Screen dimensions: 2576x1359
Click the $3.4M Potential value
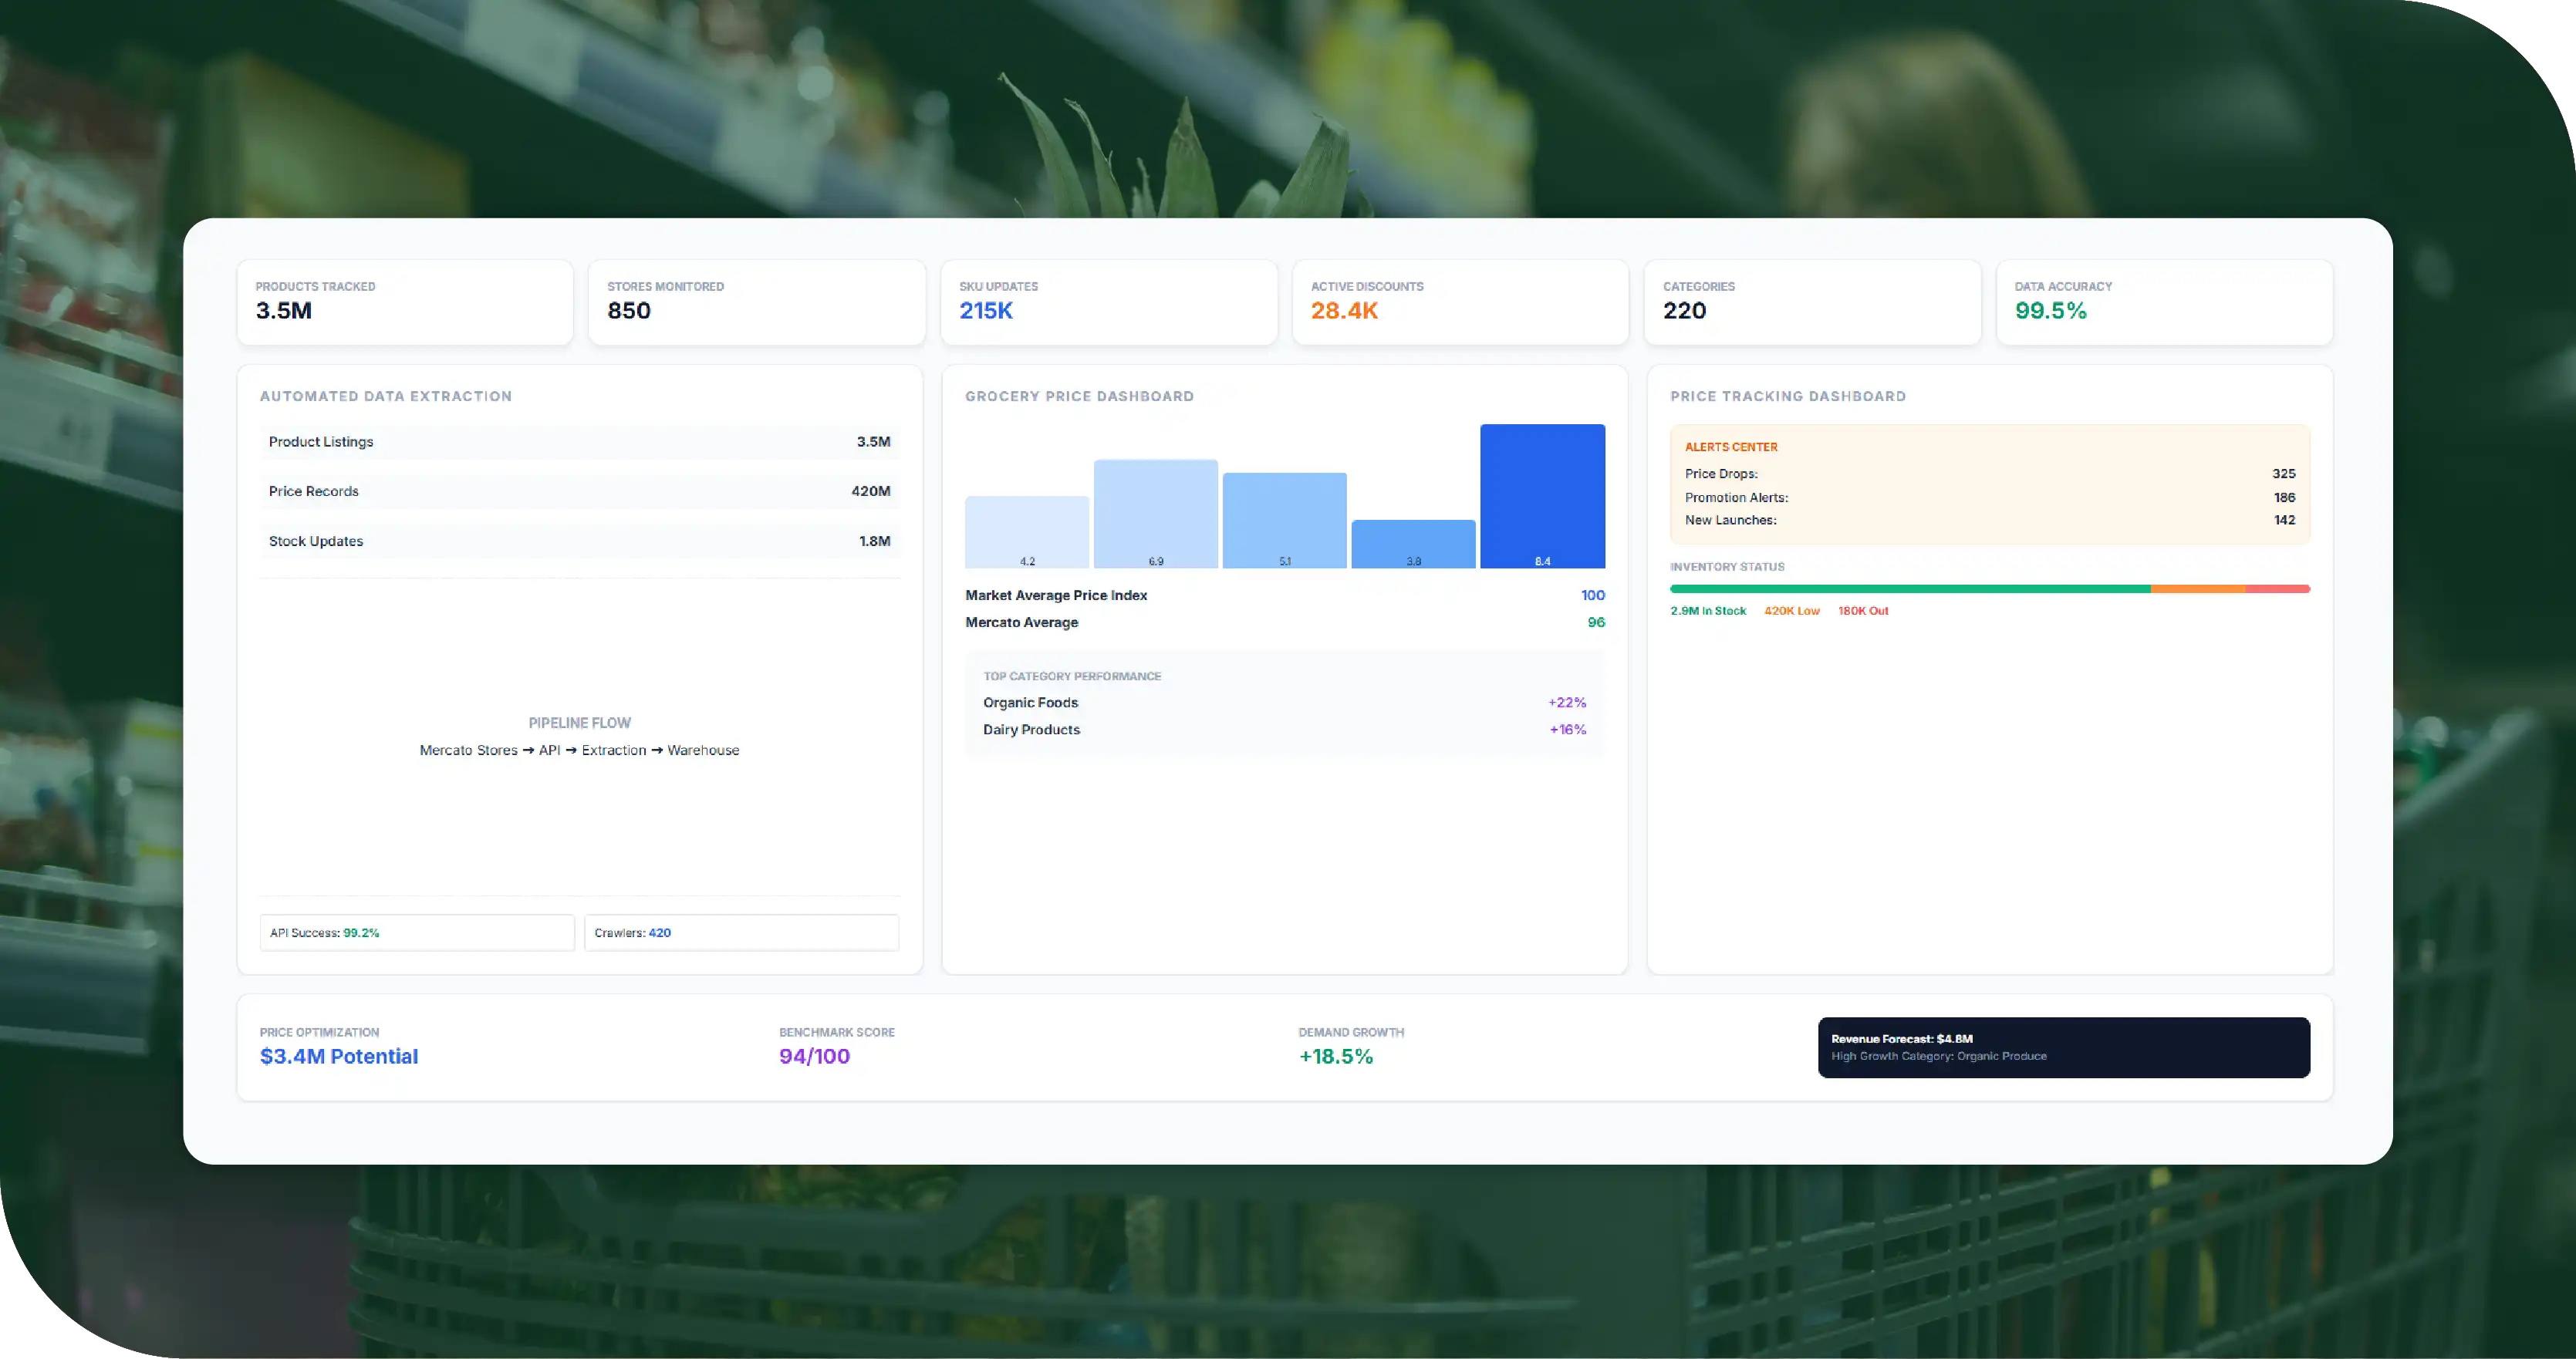pos(339,1057)
